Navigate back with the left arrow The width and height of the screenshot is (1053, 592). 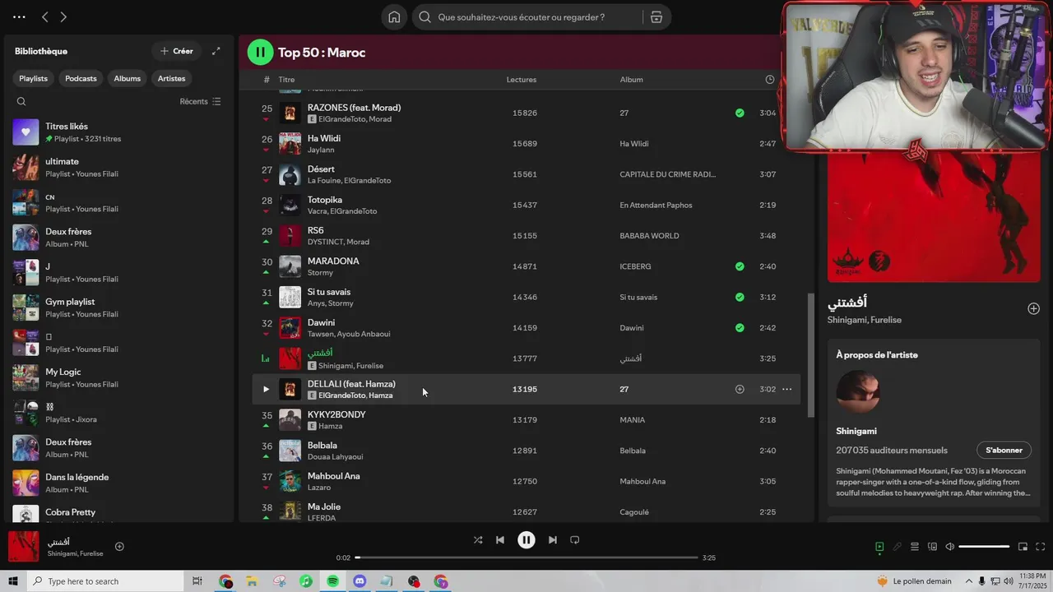click(x=45, y=16)
